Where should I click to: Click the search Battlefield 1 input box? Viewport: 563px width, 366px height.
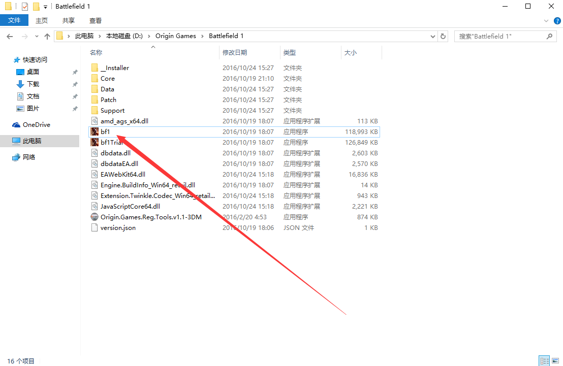pos(501,37)
